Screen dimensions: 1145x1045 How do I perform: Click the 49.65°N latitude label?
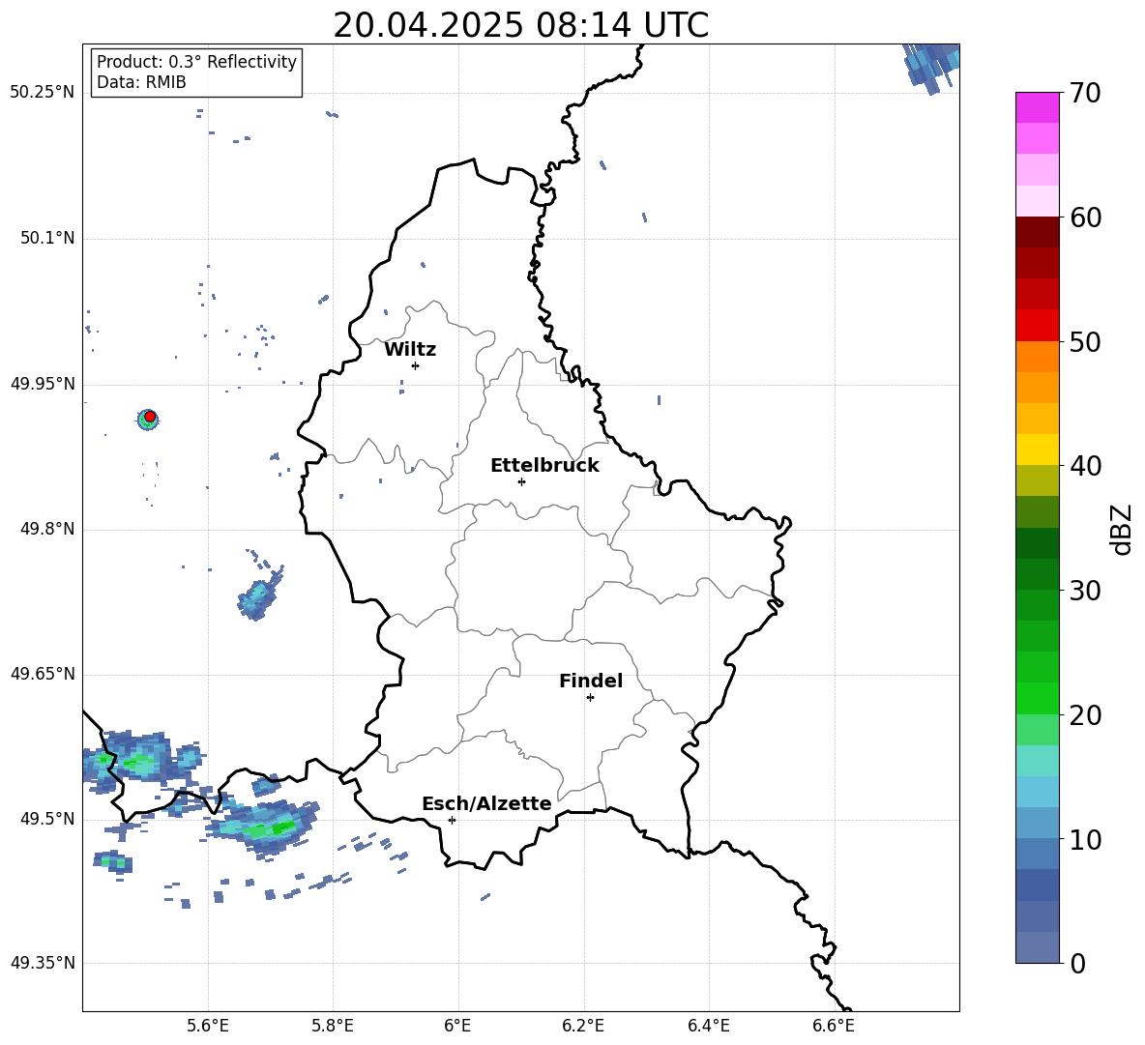click(43, 674)
